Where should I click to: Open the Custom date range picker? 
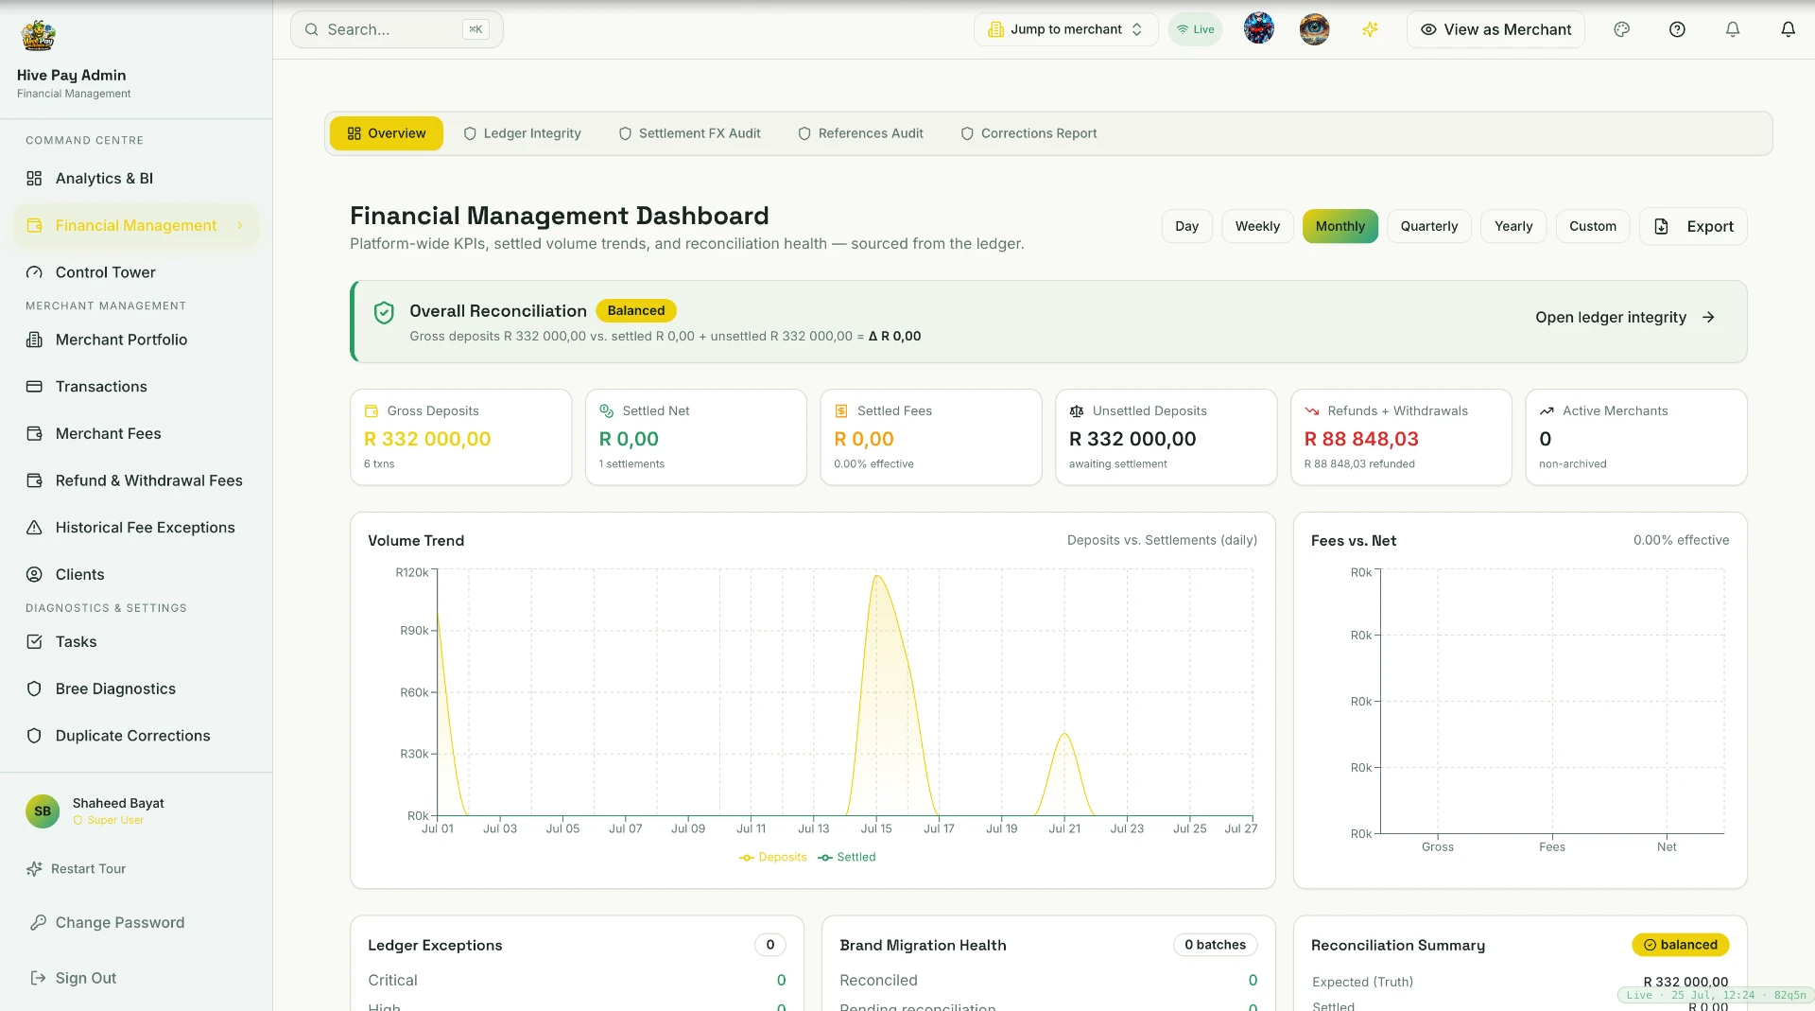(x=1592, y=226)
